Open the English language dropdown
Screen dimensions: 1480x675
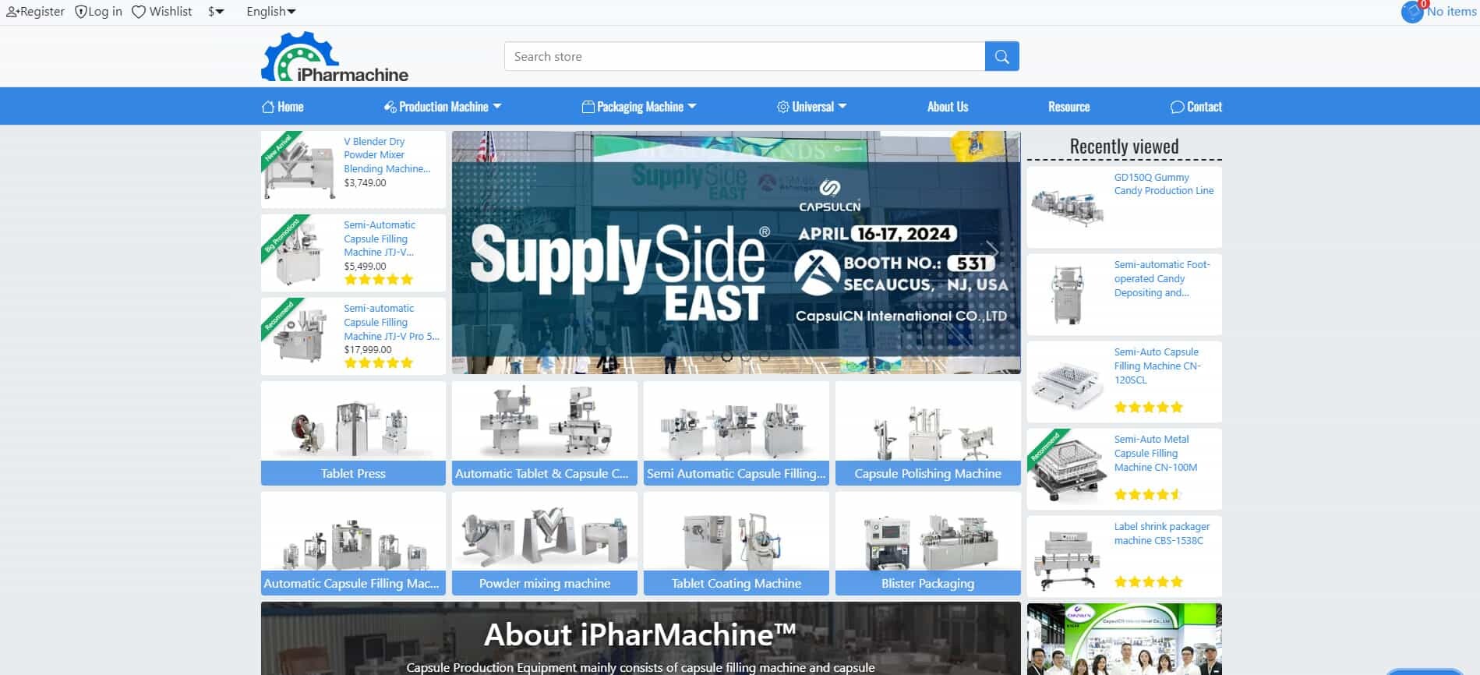click(271, 12)
